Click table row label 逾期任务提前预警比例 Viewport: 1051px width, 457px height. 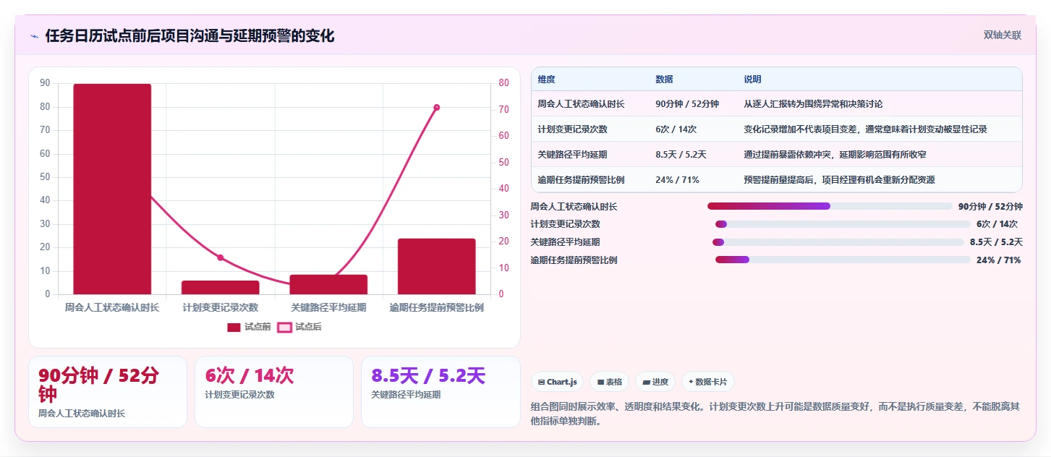[581, 180]
